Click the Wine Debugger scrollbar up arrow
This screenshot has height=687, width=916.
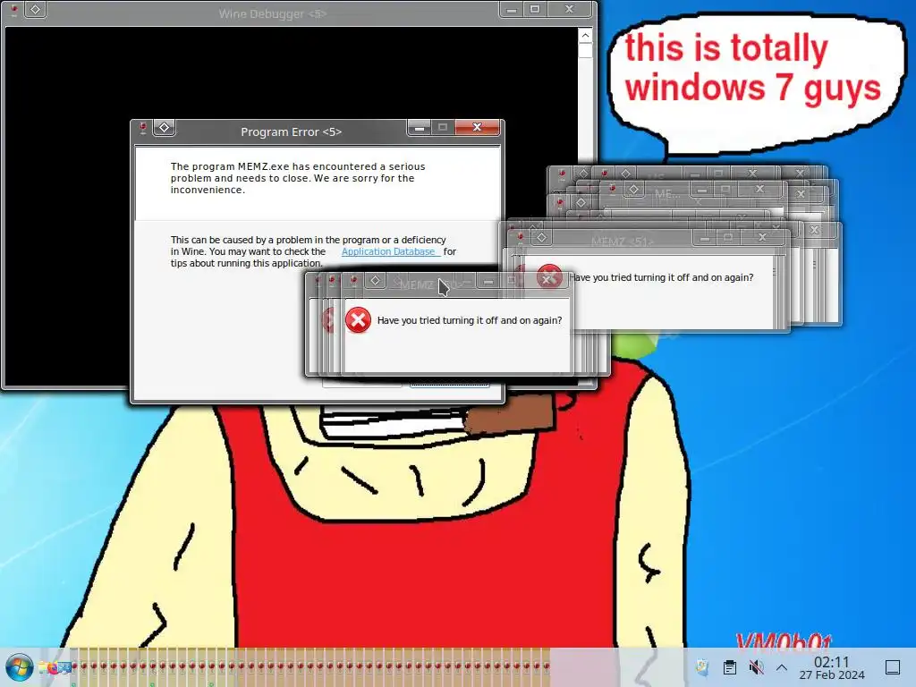(x=585, y=36)
